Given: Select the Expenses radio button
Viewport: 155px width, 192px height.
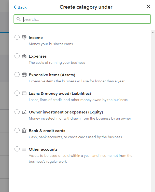Looking at the screenshot, I should pyautogui.click(x=17, y=56).
